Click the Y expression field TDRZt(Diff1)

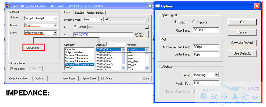click(x=103, y=35)
